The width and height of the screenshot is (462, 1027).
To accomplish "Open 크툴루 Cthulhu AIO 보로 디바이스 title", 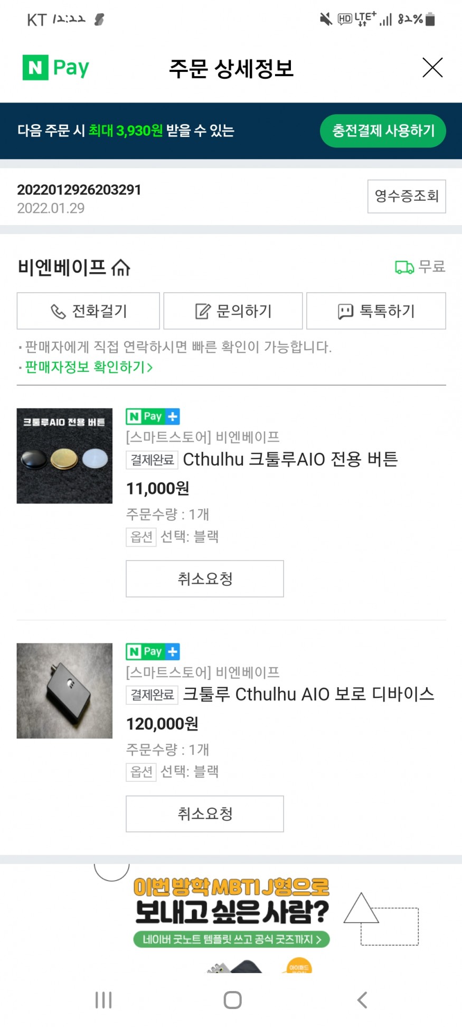I will pyautogui.click(x=308, y=694).
